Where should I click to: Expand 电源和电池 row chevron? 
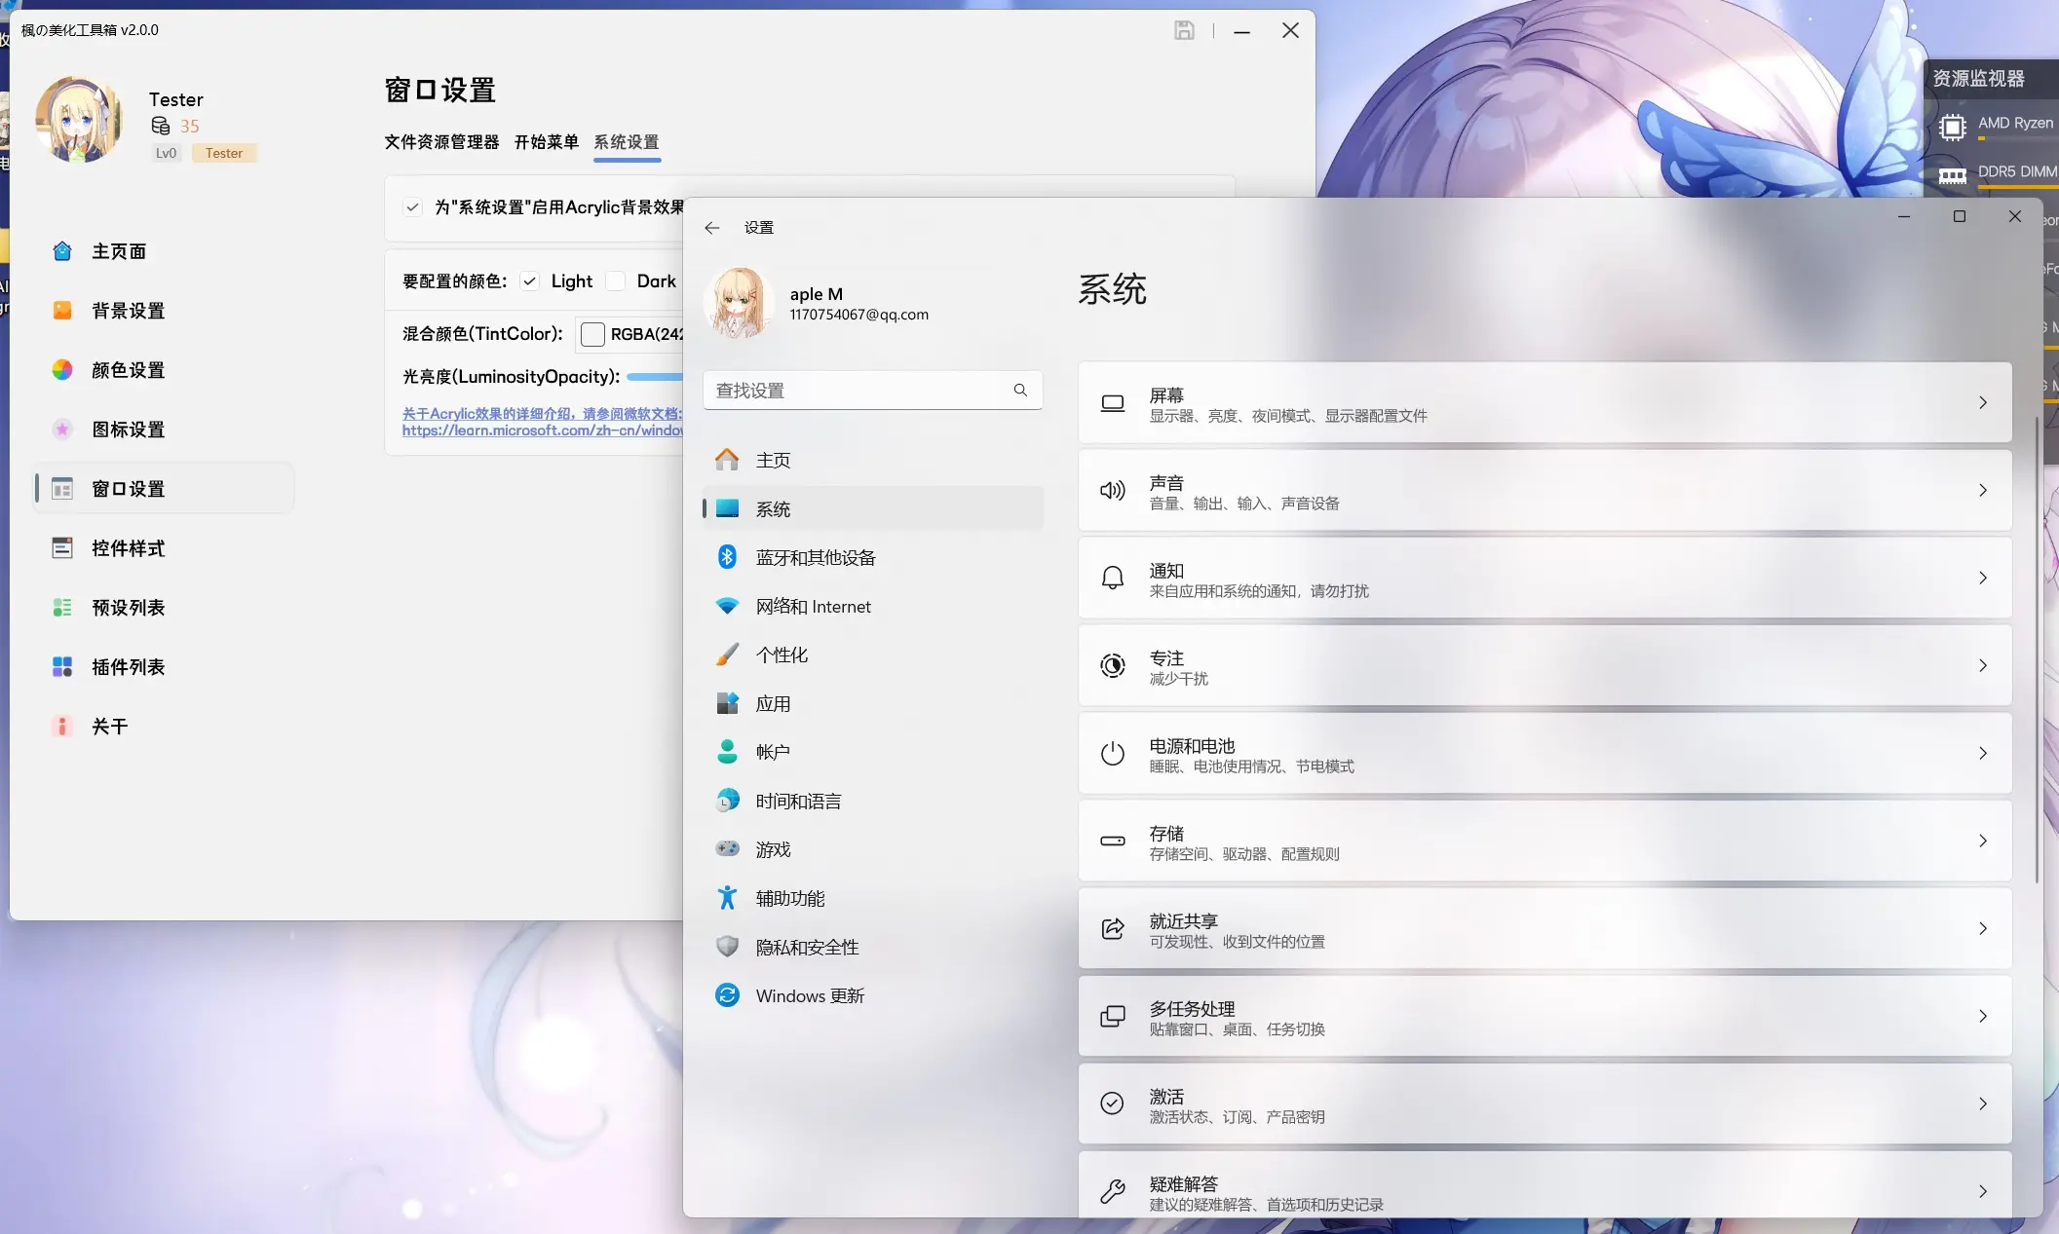click(1982, 753)
